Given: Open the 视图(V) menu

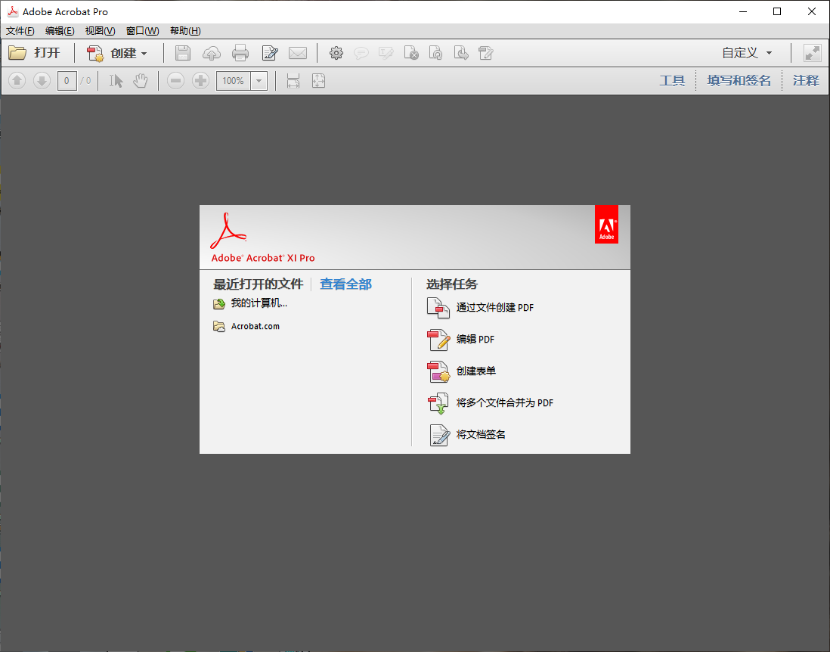Looking at the screenshot, I should tap(100, 31).
